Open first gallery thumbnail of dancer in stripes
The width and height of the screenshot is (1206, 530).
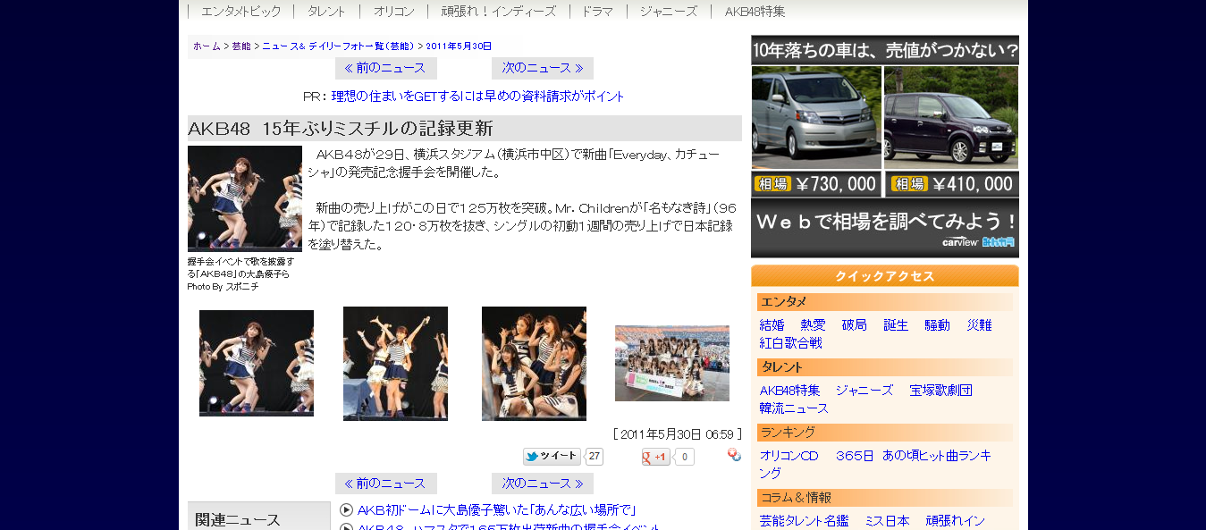coord(257,363)
